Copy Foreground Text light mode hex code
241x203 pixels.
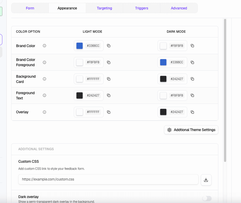tap(109, 95)
